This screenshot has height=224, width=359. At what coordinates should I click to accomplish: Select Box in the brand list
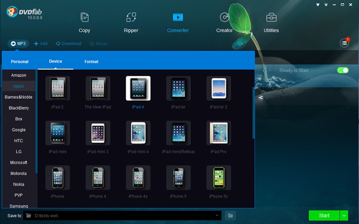[19, 119]
